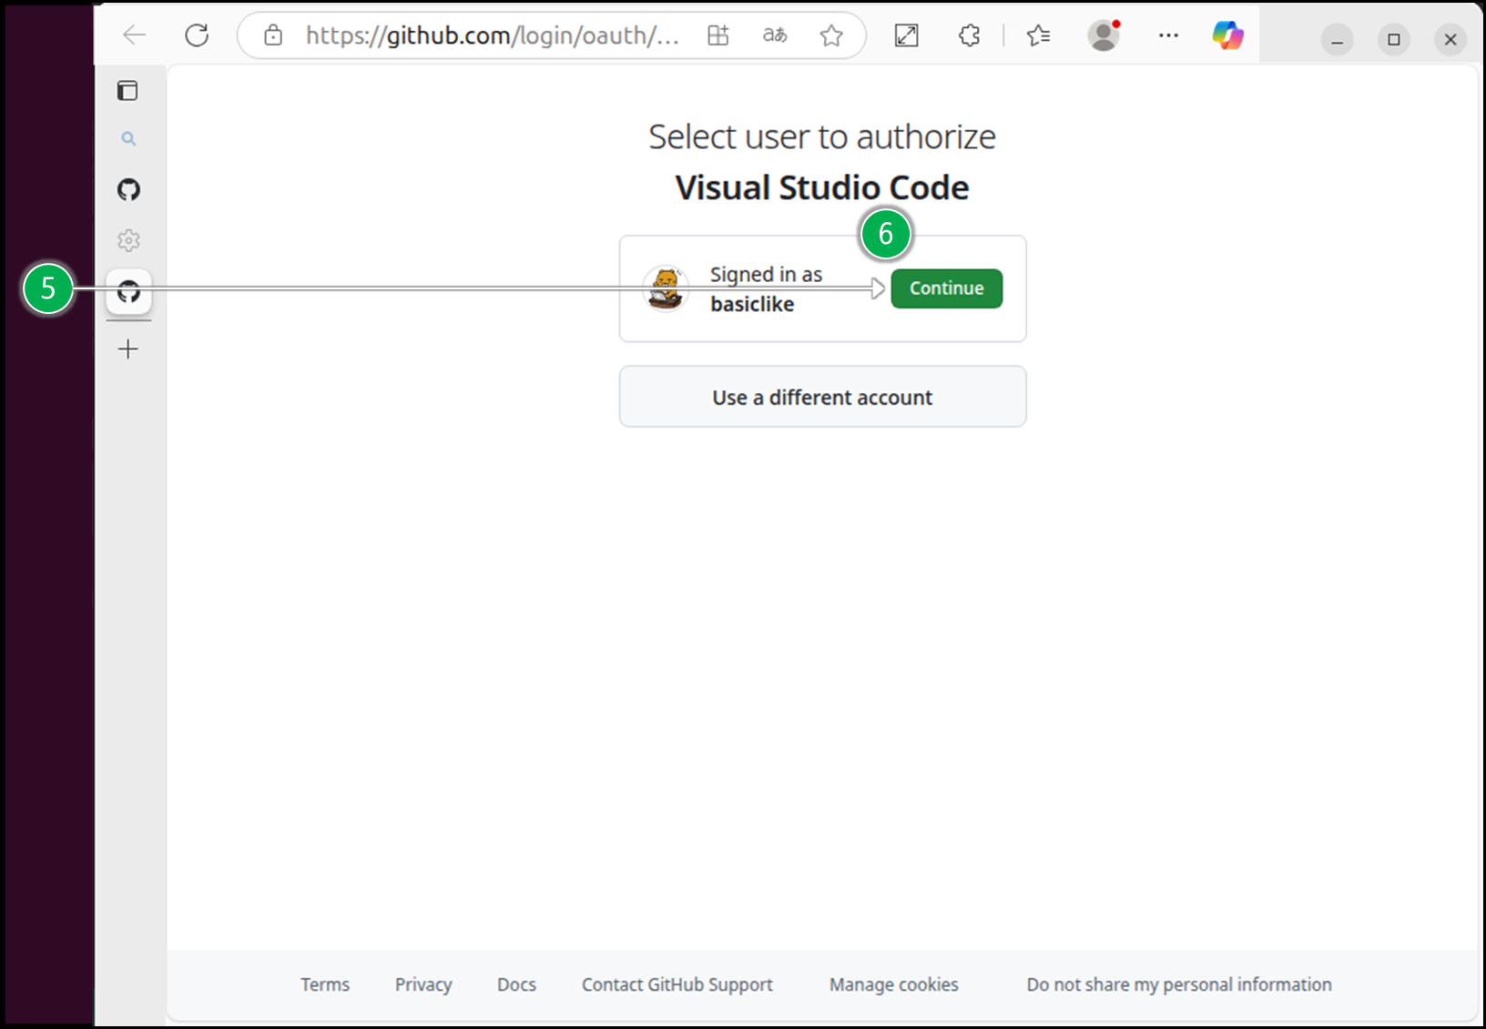Click Do not share my personal information

click(1179, 984)
